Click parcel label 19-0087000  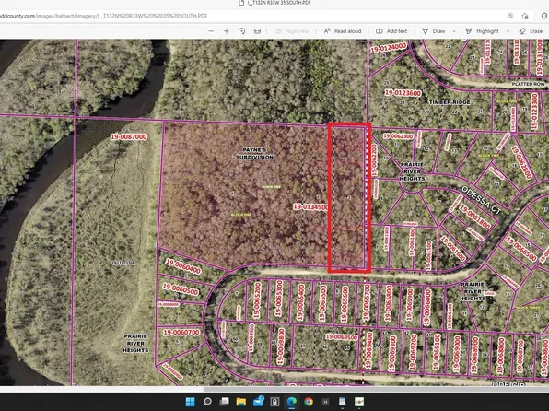[x=128, y=136]
